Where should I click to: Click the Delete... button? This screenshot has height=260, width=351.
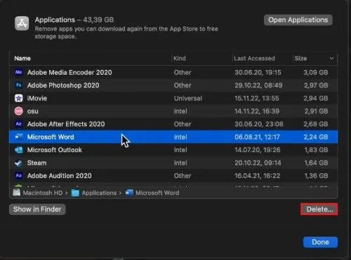pos(319,210)
